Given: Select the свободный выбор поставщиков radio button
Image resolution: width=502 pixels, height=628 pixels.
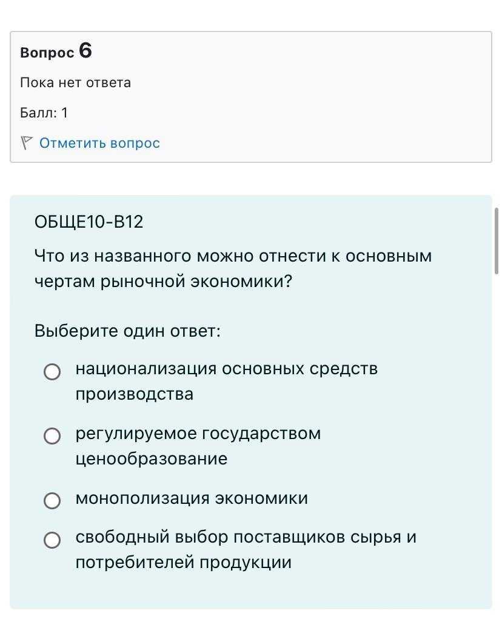Looking at the screenshot, I should pos(52,540).
